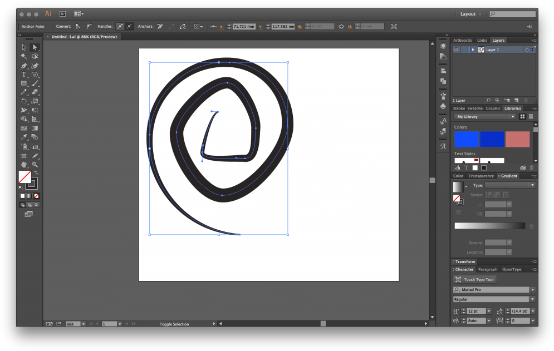
Task: Open the Swatches panel tab
Action: pos(475,108)
